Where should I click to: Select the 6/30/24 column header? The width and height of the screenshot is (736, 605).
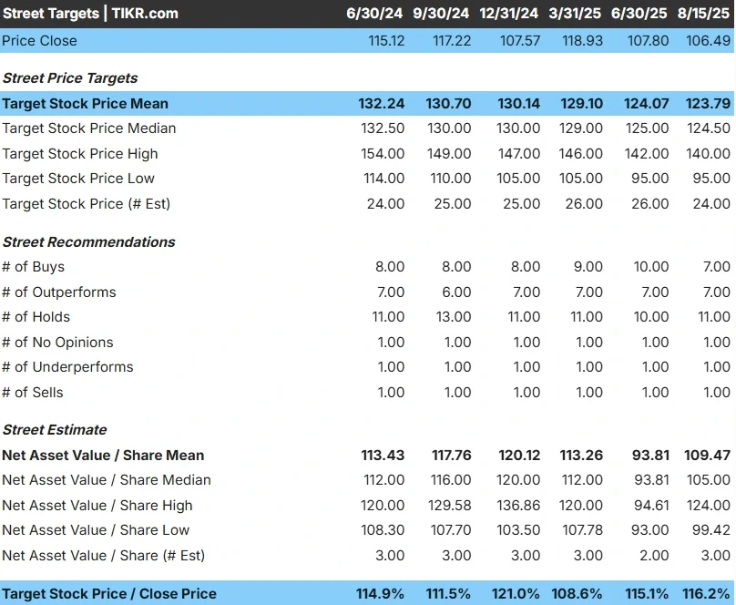pyautogui.click(x=374, y=13)
